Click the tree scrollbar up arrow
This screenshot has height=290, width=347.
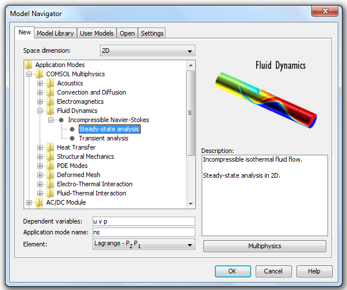tap(191, 65)
